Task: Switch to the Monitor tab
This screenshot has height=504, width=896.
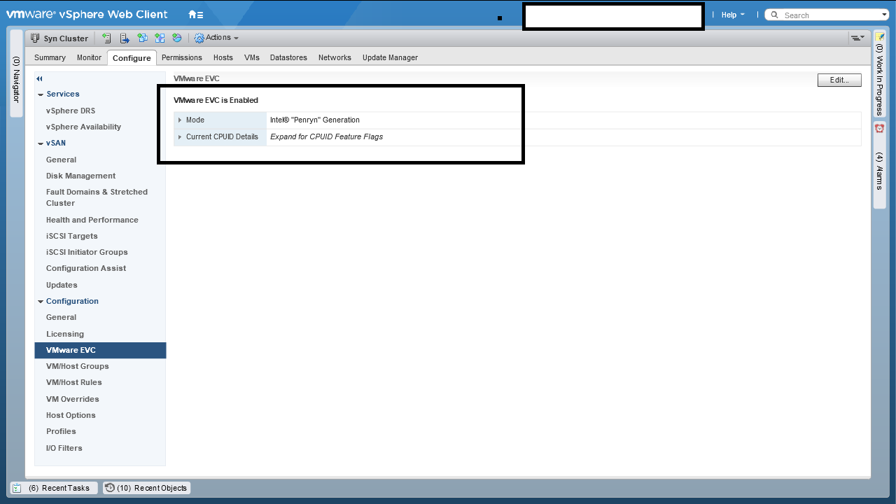Action: [89, 57]
